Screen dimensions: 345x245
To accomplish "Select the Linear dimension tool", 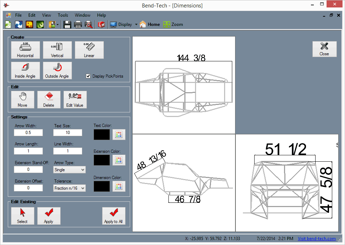I will pyautogui.click(x=89, y=50).
